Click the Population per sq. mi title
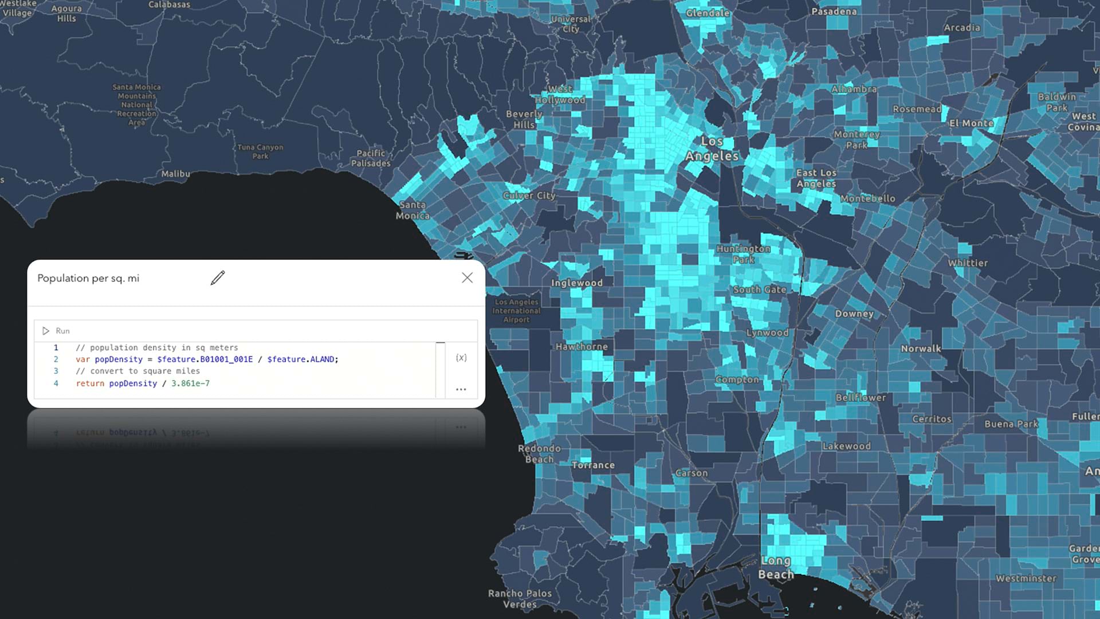Viewport: 1100px width, 619px height. [88, 278]
